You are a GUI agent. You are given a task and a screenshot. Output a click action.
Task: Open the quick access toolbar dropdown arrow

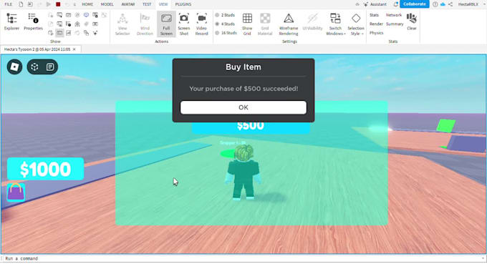[x=74, y=4]
